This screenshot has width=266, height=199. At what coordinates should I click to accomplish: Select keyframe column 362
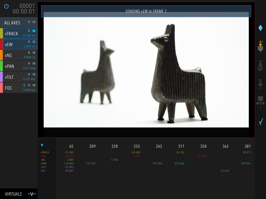point(226,146)
